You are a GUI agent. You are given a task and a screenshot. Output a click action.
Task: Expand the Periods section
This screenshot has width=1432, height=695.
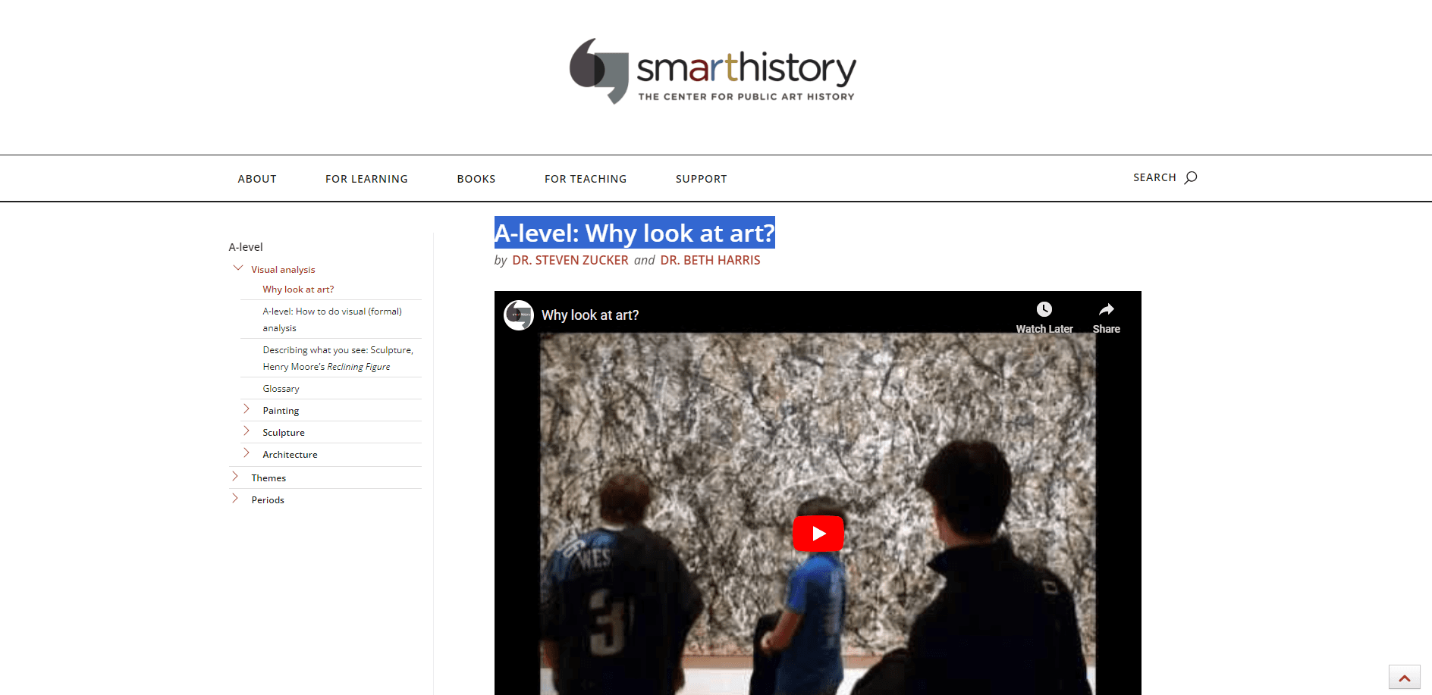tap(234, 499)
